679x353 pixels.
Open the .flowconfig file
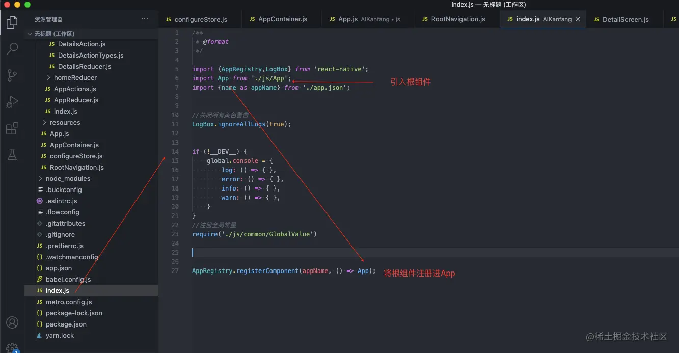(92, 212)
